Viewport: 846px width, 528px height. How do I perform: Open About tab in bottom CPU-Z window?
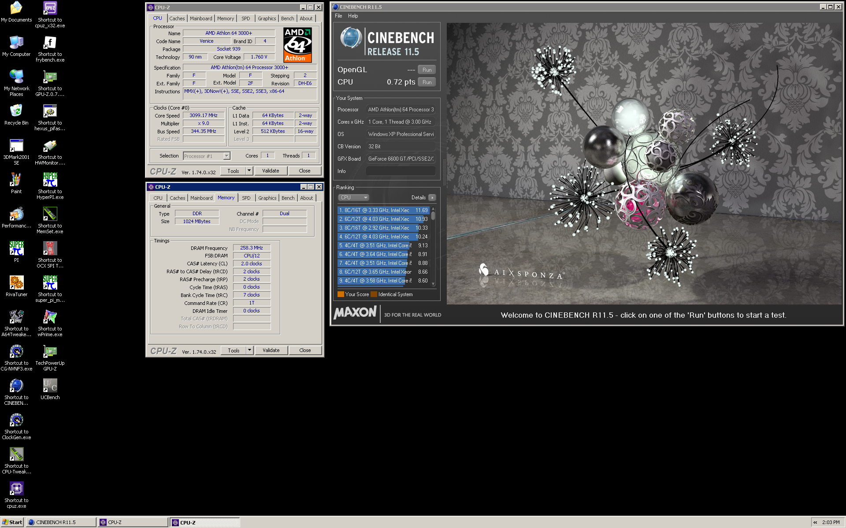tap(307, 198)
